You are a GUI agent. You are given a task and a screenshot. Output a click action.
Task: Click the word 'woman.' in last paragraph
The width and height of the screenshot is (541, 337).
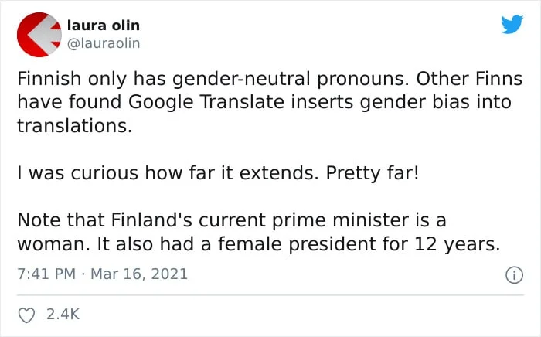[54, 244]
